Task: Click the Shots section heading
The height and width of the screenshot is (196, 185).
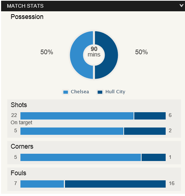Action: click(x=19, y=105)
